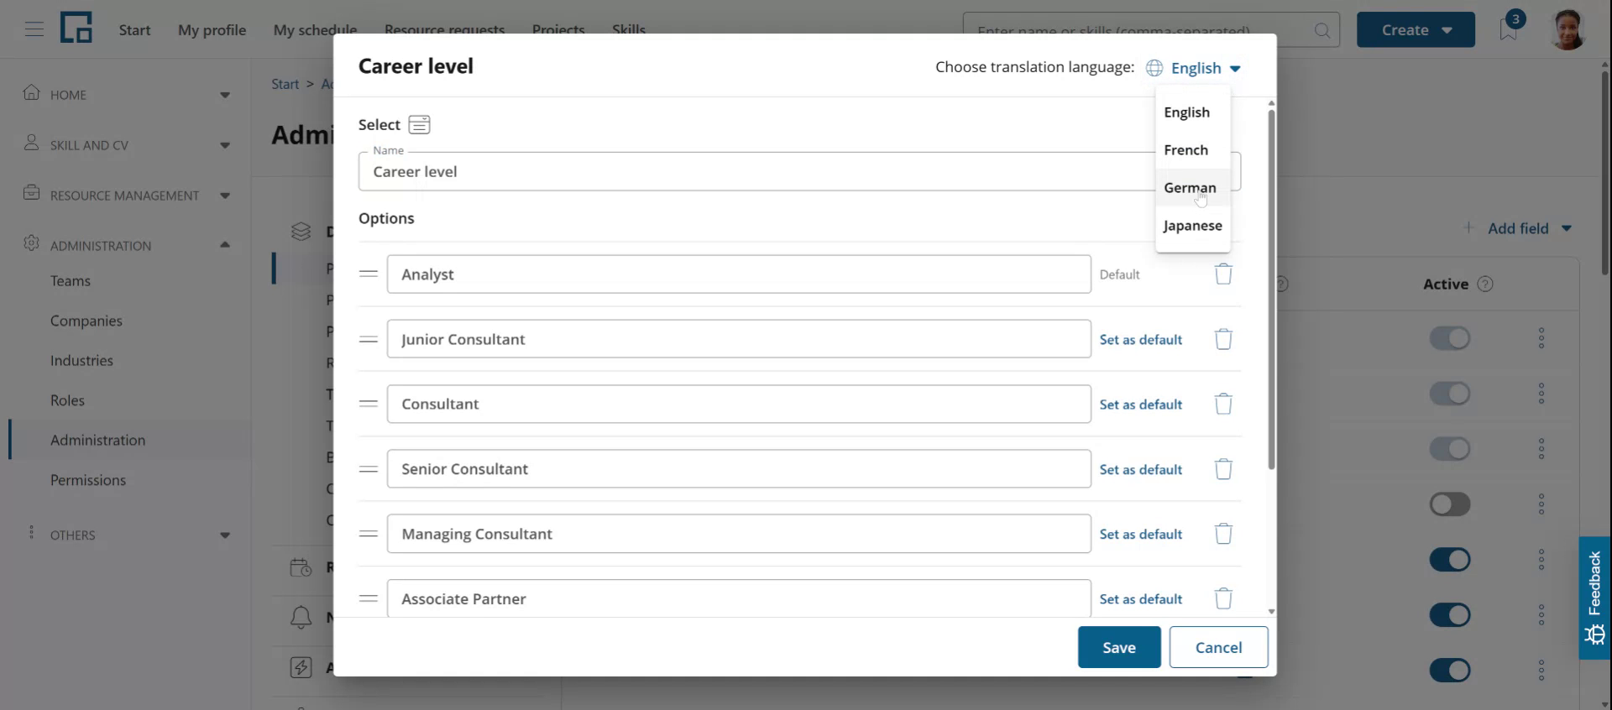The image size is (1612, 710).
Task: Delete the Analyst option
Action: (1223, 274)
